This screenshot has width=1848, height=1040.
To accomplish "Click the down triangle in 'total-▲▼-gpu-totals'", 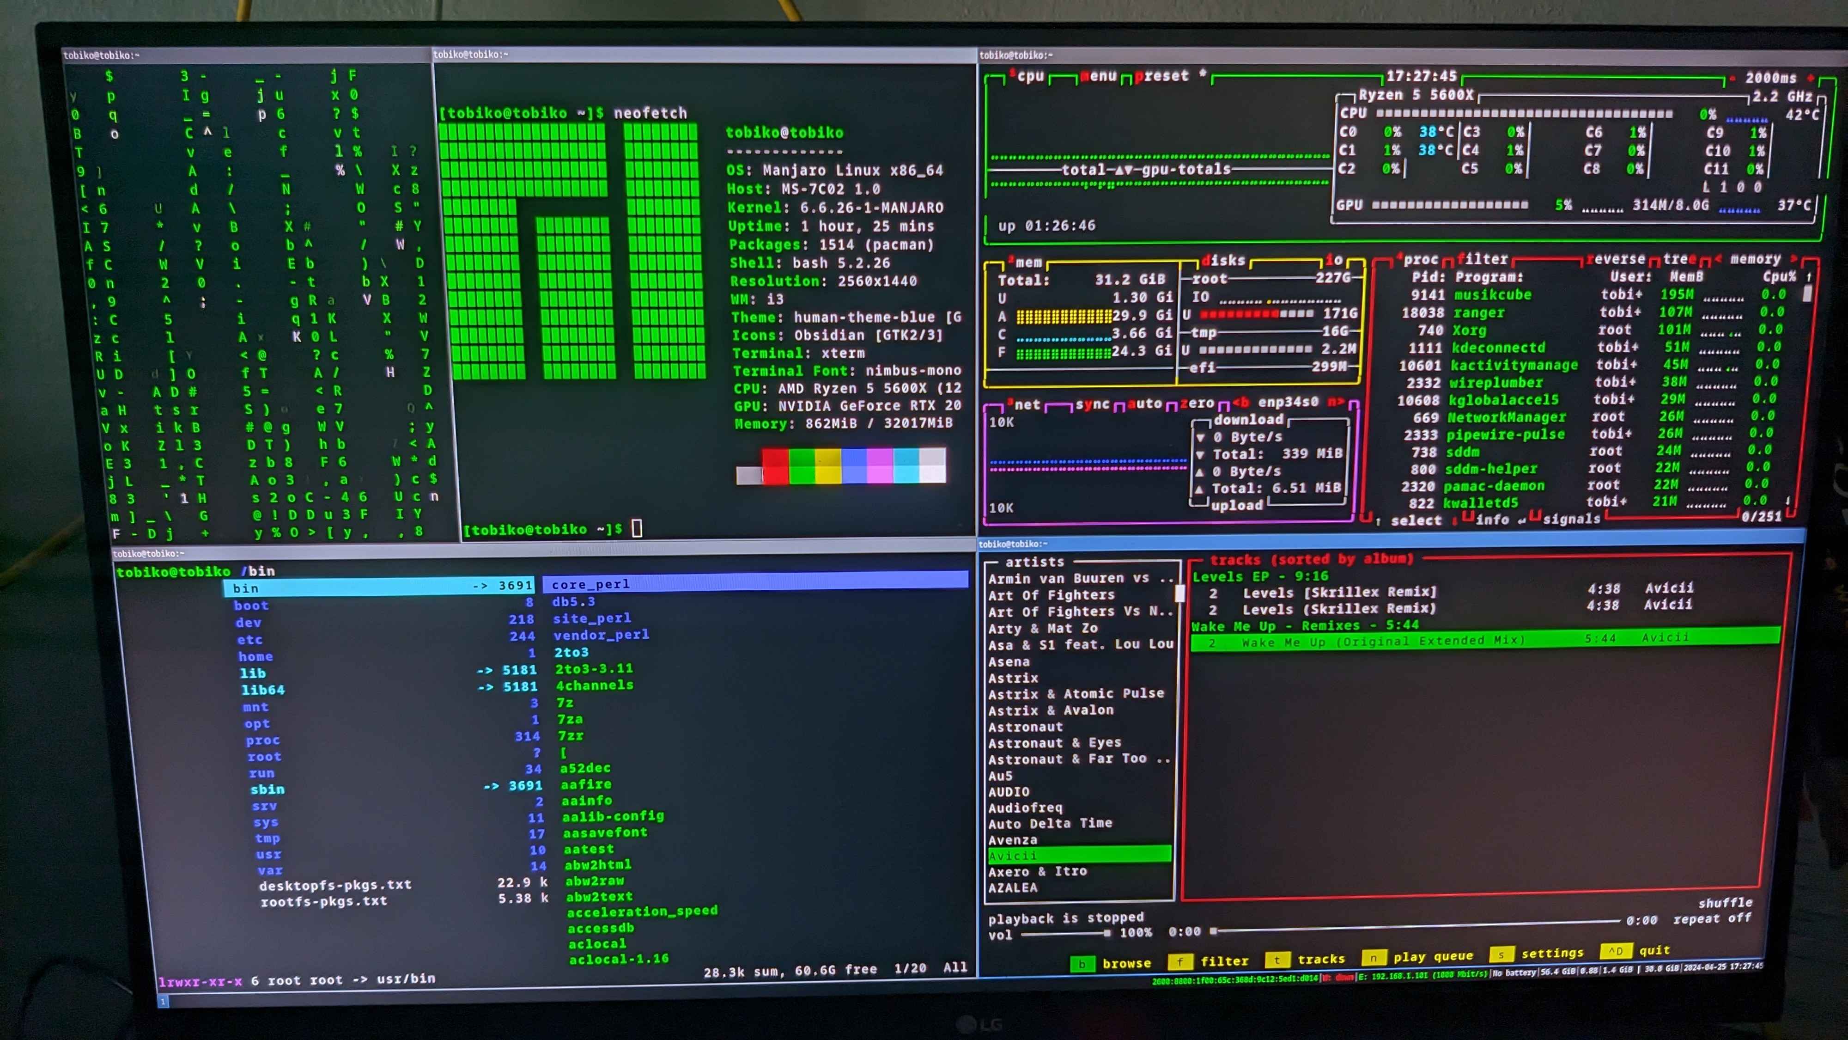I will pyautogui.click(x=1129, y=169).
